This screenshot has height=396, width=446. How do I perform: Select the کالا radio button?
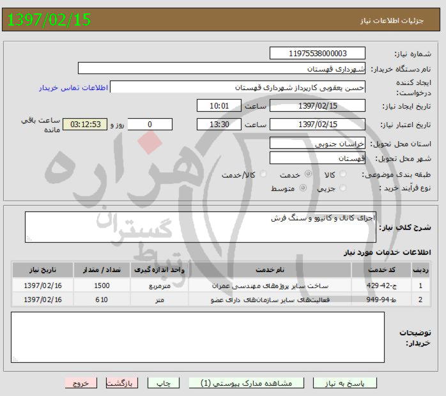tap(342, 174)
